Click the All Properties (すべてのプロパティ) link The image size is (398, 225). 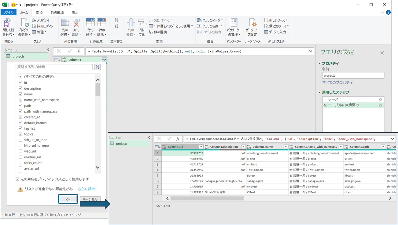[337, 83]
